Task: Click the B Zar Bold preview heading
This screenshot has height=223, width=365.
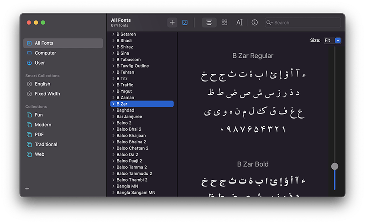Action: point(253,164)
